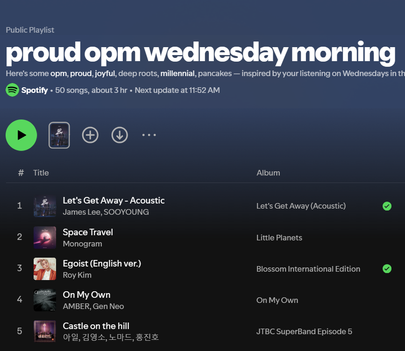Download the playlist with arrow icon

pyautogui.click(x=120, y=135)
